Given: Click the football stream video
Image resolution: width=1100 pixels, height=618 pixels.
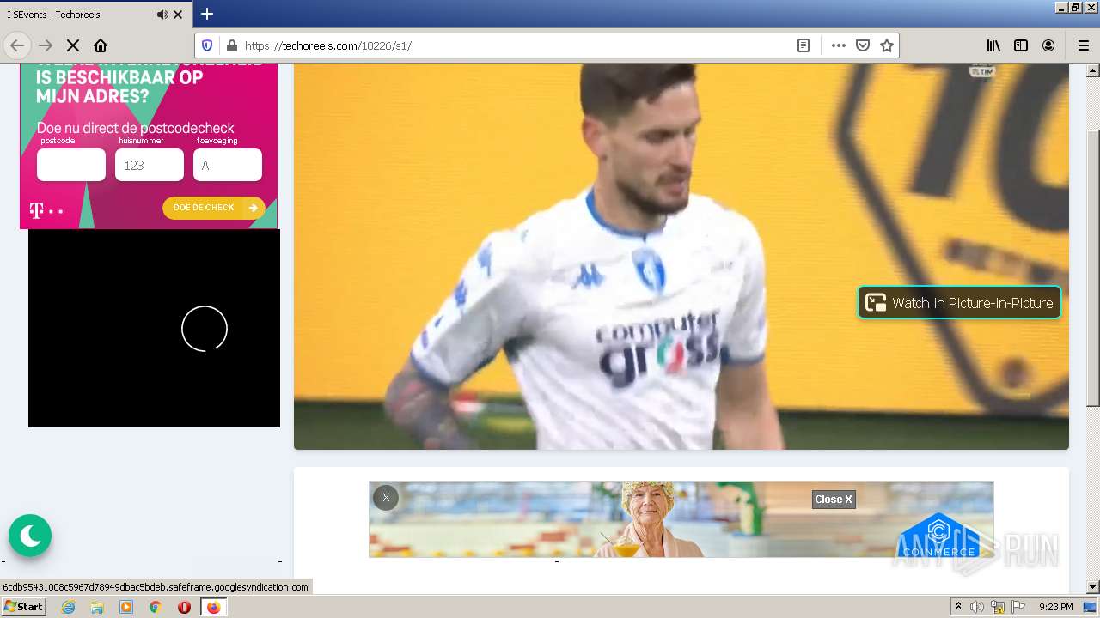Looking at the screenshot, I should (681, 256).
